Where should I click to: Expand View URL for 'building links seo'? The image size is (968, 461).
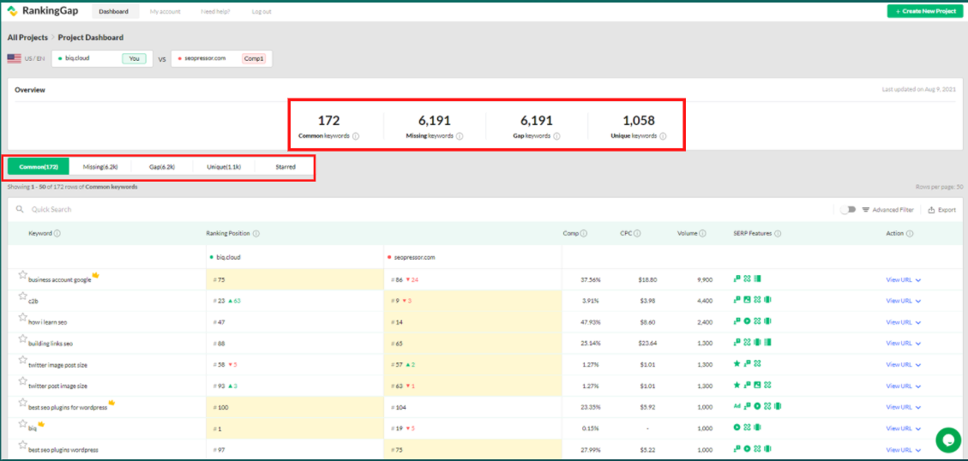(904, 343)
